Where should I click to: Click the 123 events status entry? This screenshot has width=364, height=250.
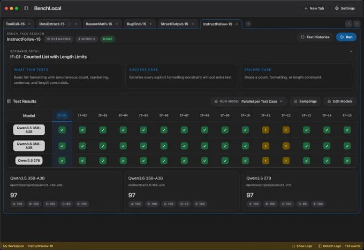tap(353, 246)
